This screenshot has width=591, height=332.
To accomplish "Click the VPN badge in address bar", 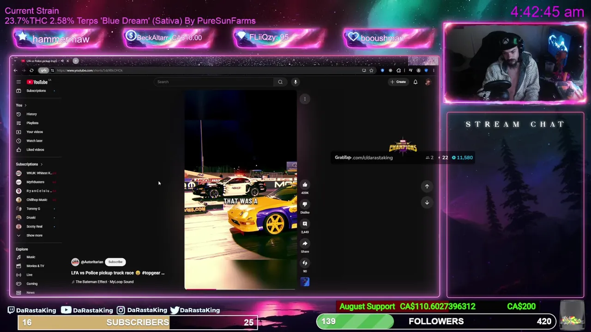I will 43,71.
